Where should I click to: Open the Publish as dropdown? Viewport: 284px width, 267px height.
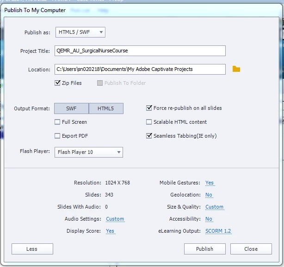[80, 32]
